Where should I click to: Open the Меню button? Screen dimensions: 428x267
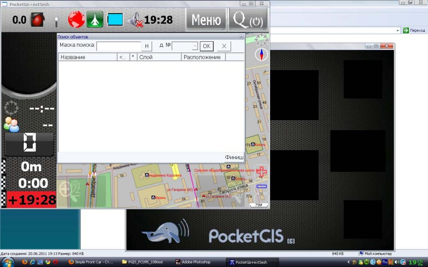click(206, 20)
